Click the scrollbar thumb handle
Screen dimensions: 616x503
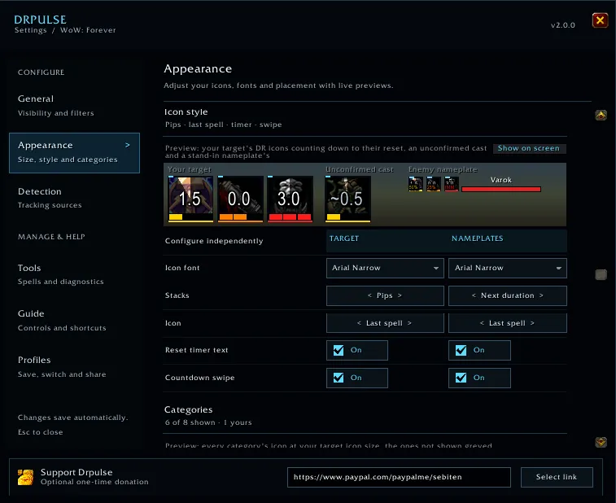click(601, 274)
